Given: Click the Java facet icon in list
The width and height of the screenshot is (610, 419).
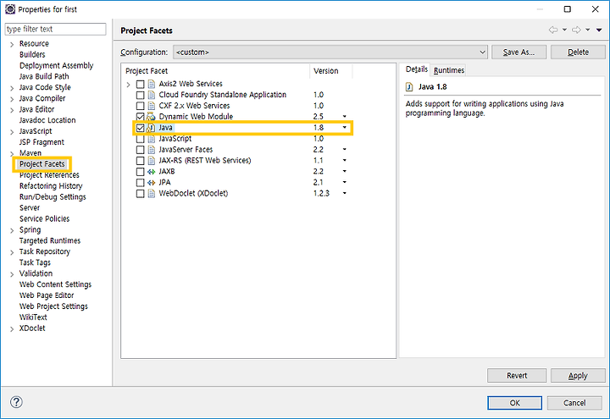Looking at the screenshot, I should (151, 128).
